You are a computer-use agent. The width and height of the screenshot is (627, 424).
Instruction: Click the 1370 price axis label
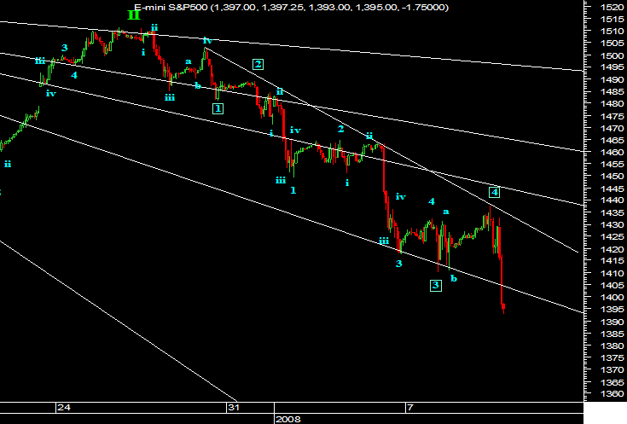(x=612, y=369)
